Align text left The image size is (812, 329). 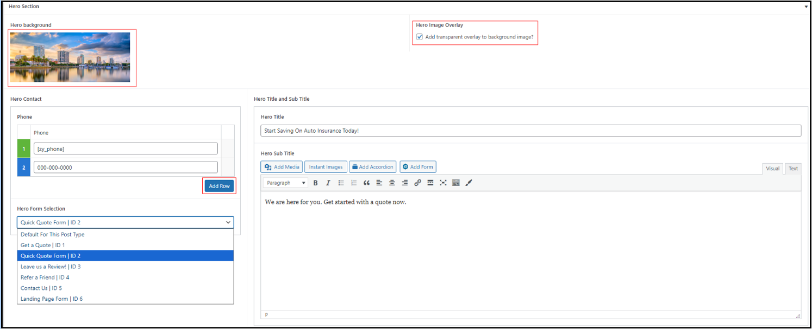379,183
